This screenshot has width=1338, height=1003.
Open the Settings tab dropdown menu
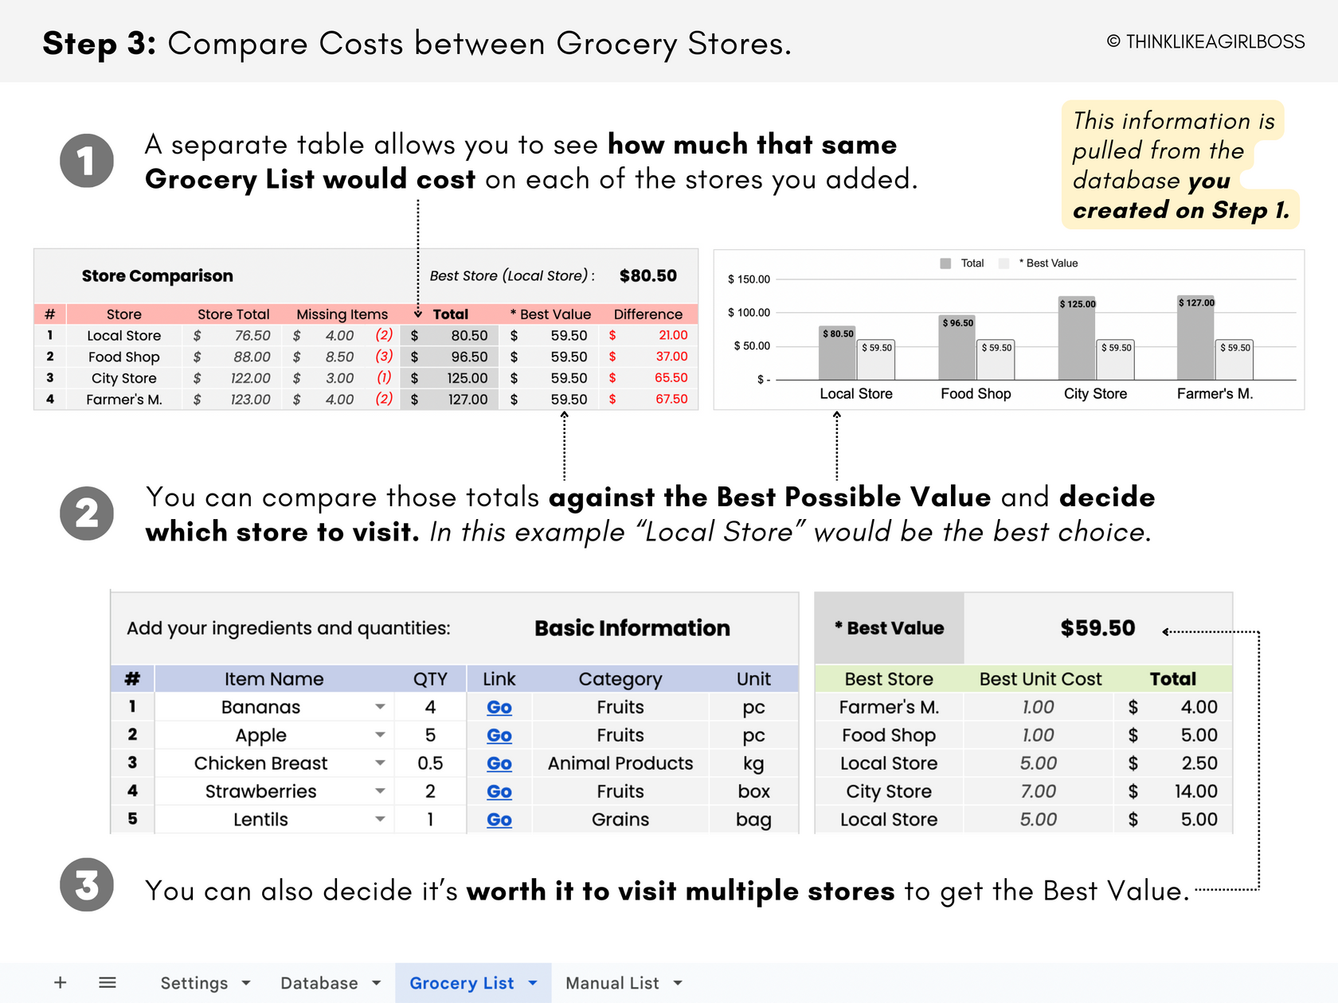click(247, 982)
